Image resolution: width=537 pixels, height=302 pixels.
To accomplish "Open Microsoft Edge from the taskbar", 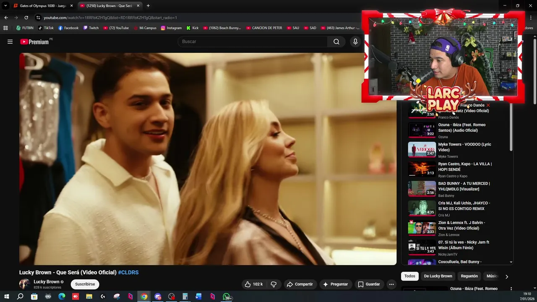I will [62, 297].
